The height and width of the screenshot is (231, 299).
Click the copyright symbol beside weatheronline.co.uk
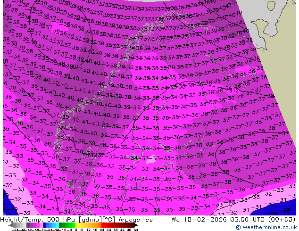pyautogui.click(x=238, y=227)
